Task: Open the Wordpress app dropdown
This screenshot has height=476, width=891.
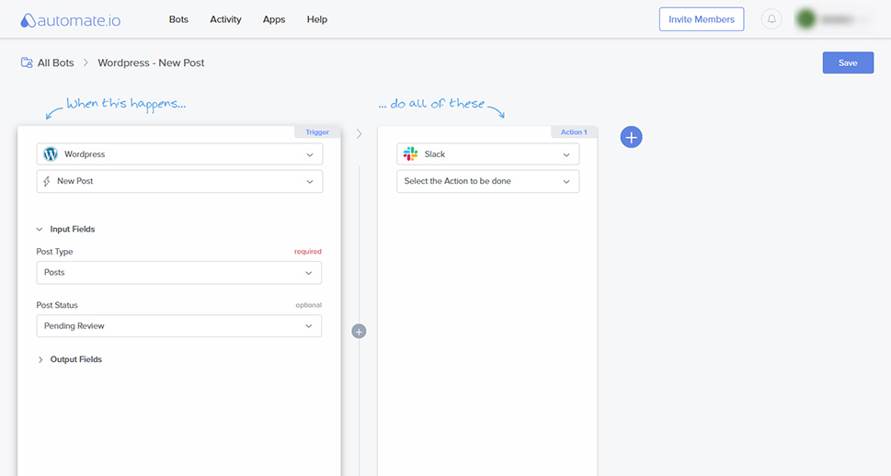Action: [x=179, y=154]
